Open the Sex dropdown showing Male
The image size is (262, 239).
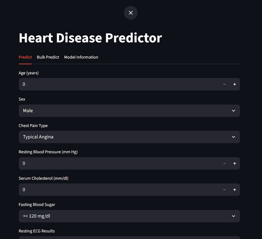pos(123,111)
